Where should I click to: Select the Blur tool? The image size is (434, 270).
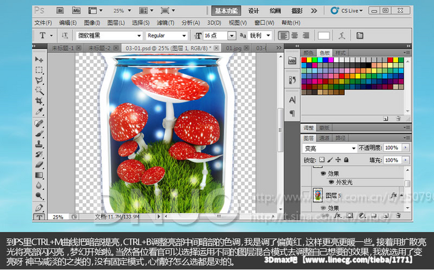coord(39,185)
